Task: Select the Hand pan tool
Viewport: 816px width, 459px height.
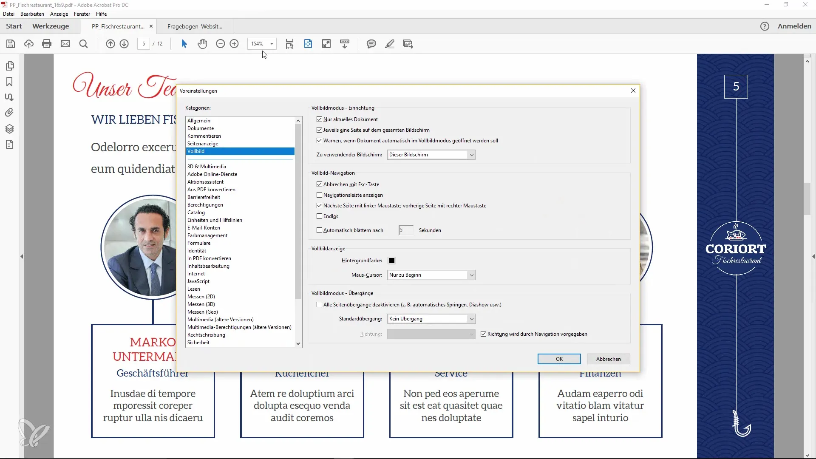Action: click(x=202, y=44)
